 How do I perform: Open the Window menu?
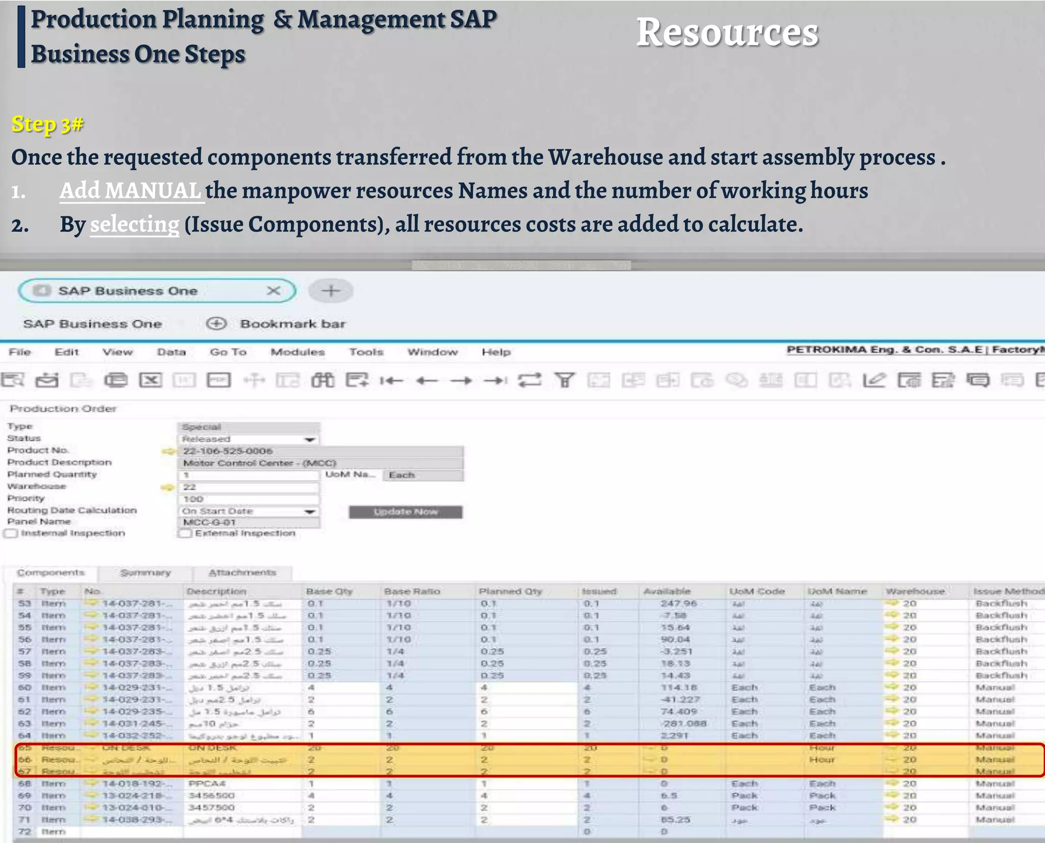pos(433,352)
